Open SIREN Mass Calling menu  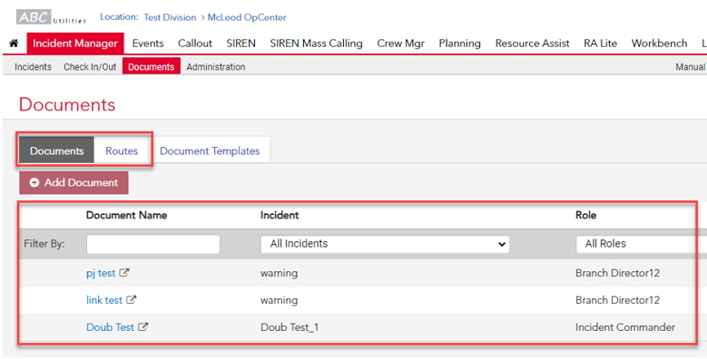(x=316, y=44)
